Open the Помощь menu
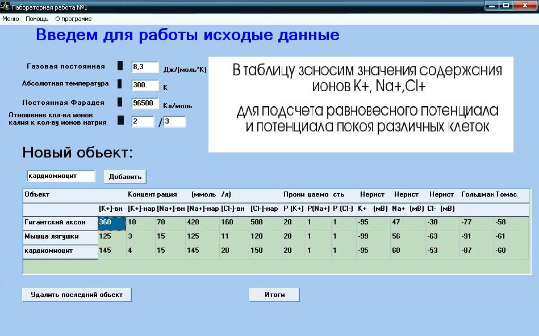This screenshot has width=539, height=336. pos(37,19)
